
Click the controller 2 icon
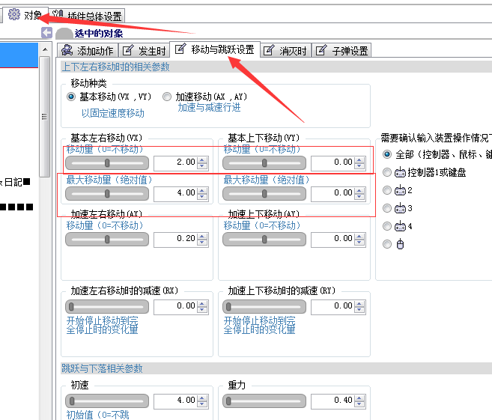[x=400, y=190]
